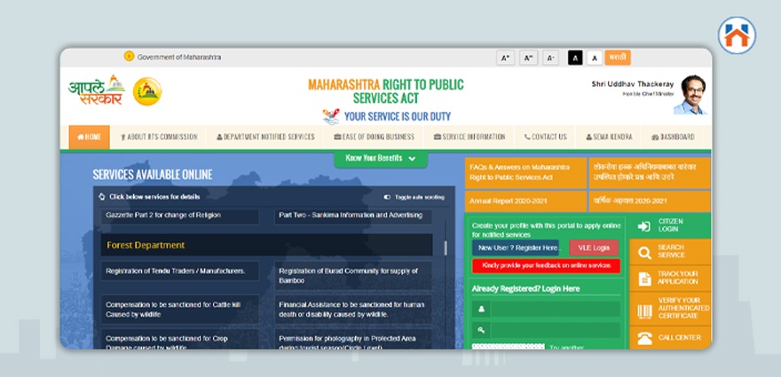Screen dimensions: 781x377
Task: Click the key icon beside password field
Action: (x=481, y=330)
